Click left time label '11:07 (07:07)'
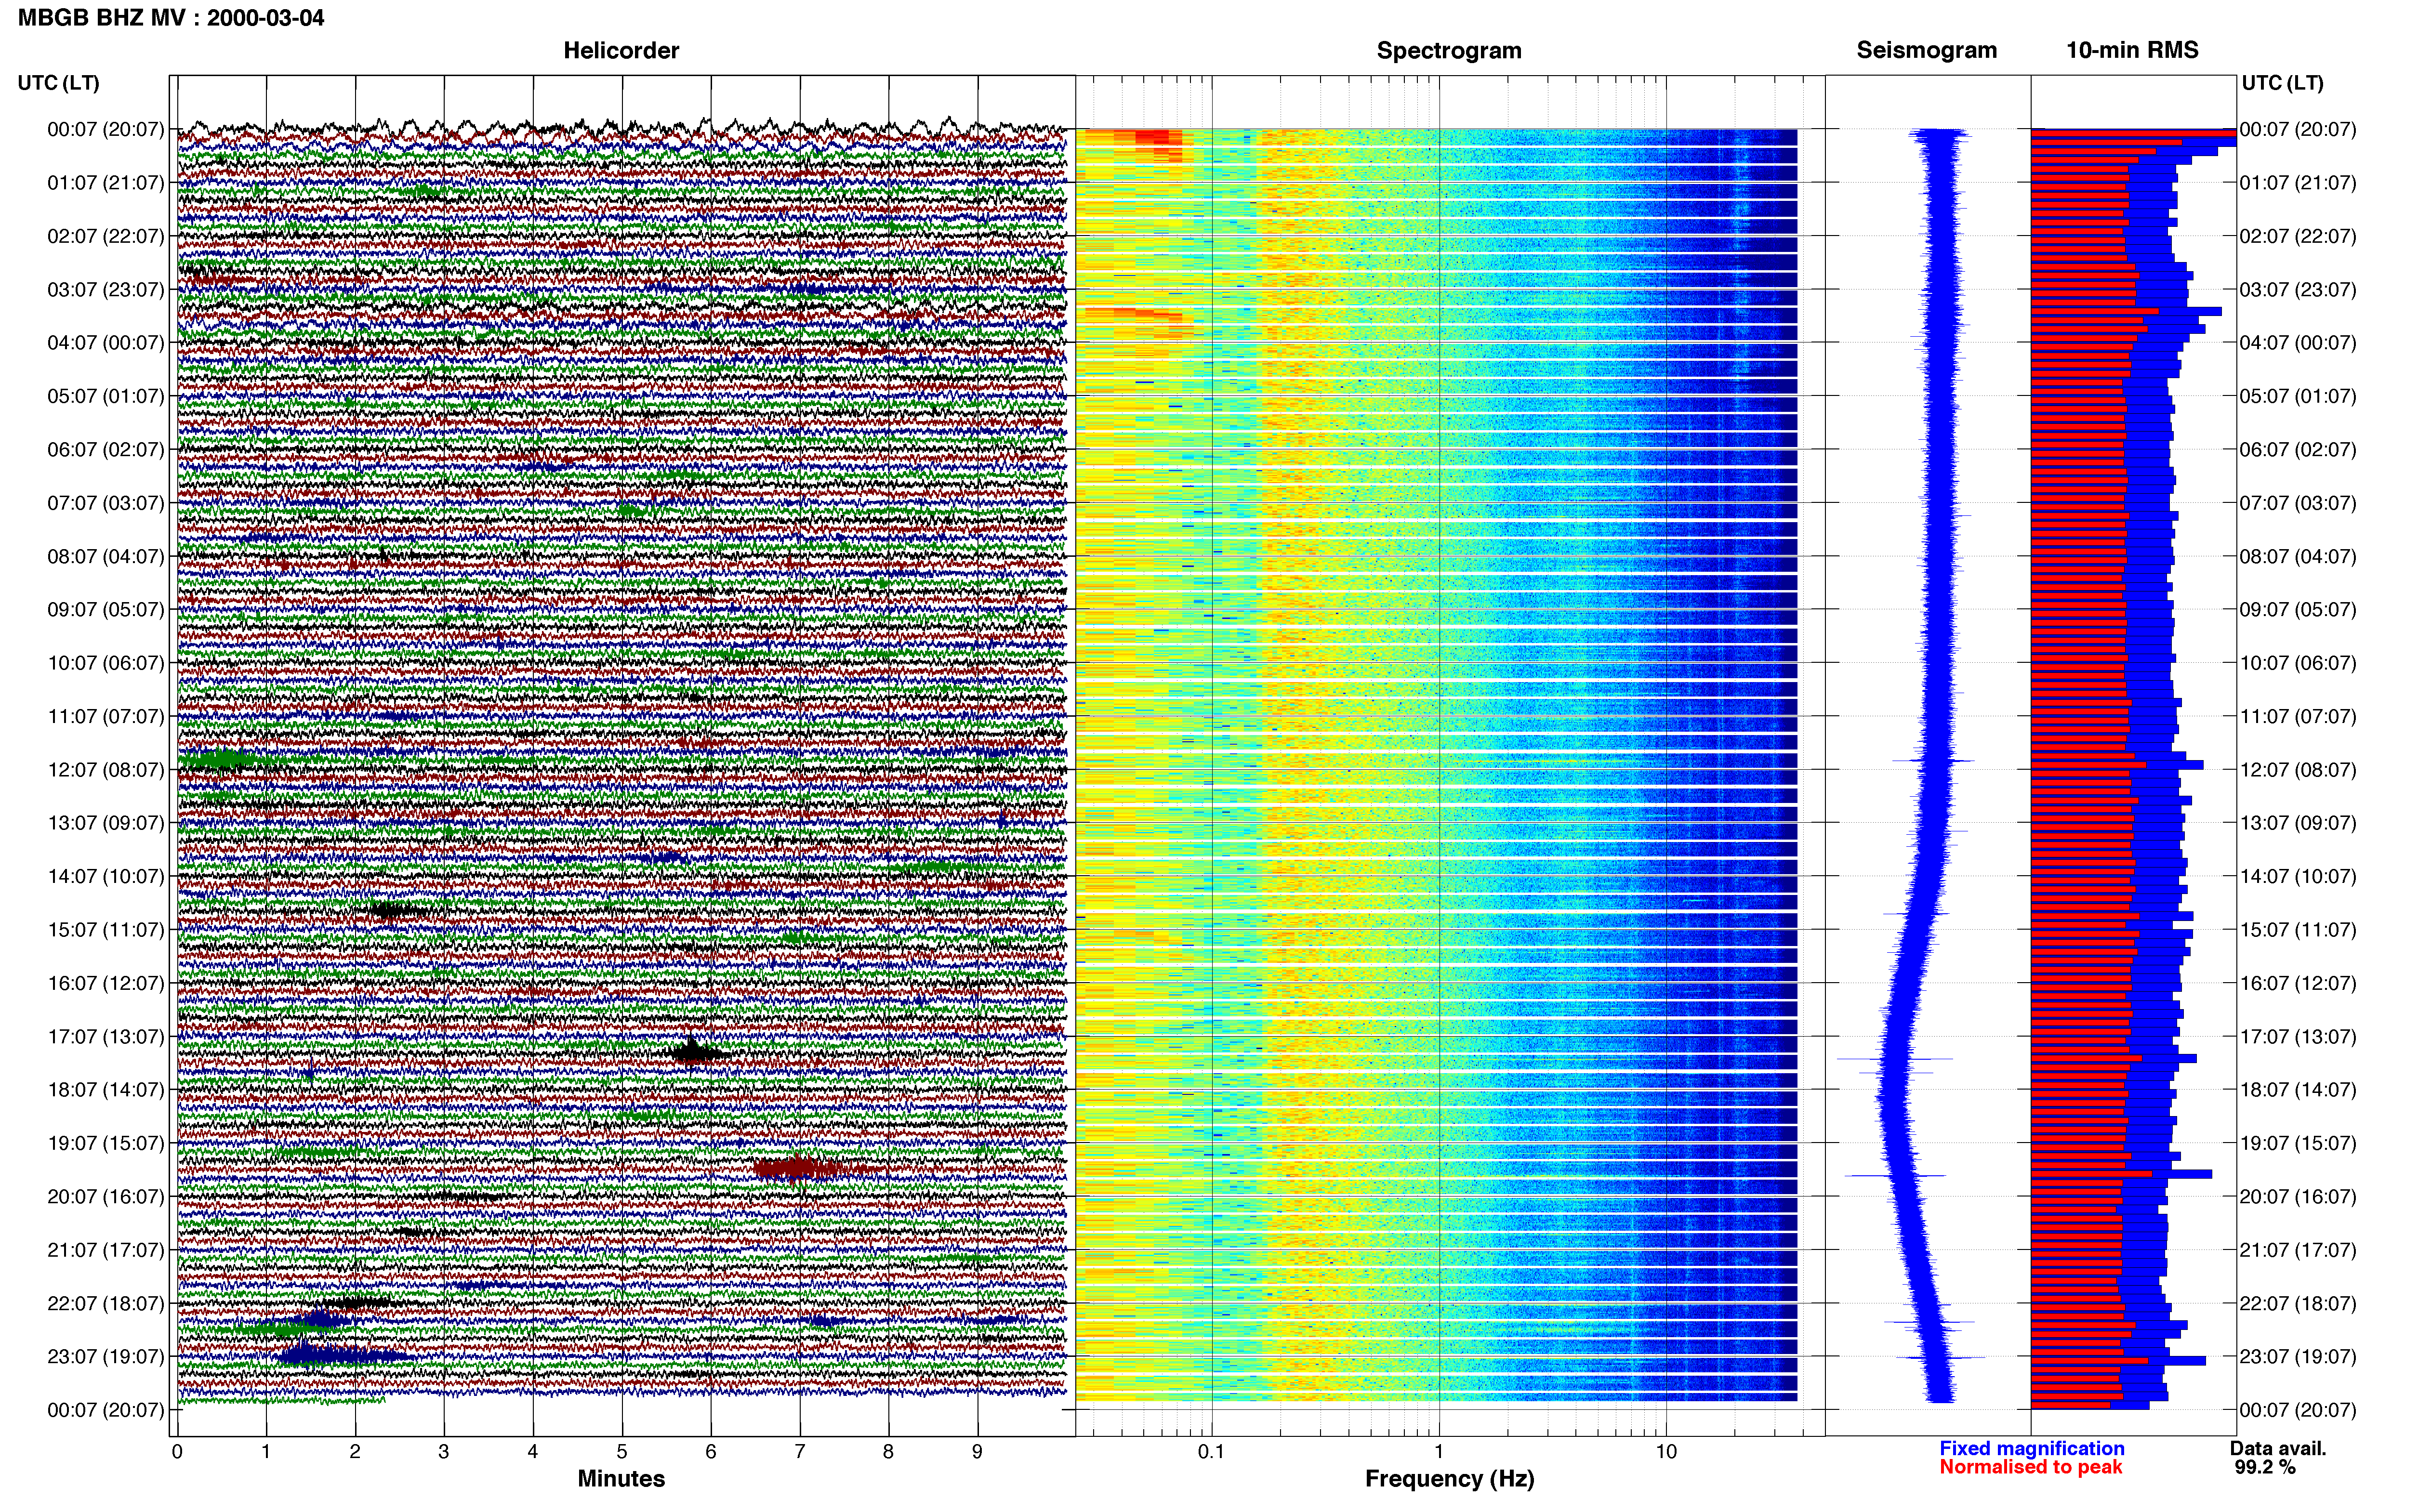 [105, 716]
